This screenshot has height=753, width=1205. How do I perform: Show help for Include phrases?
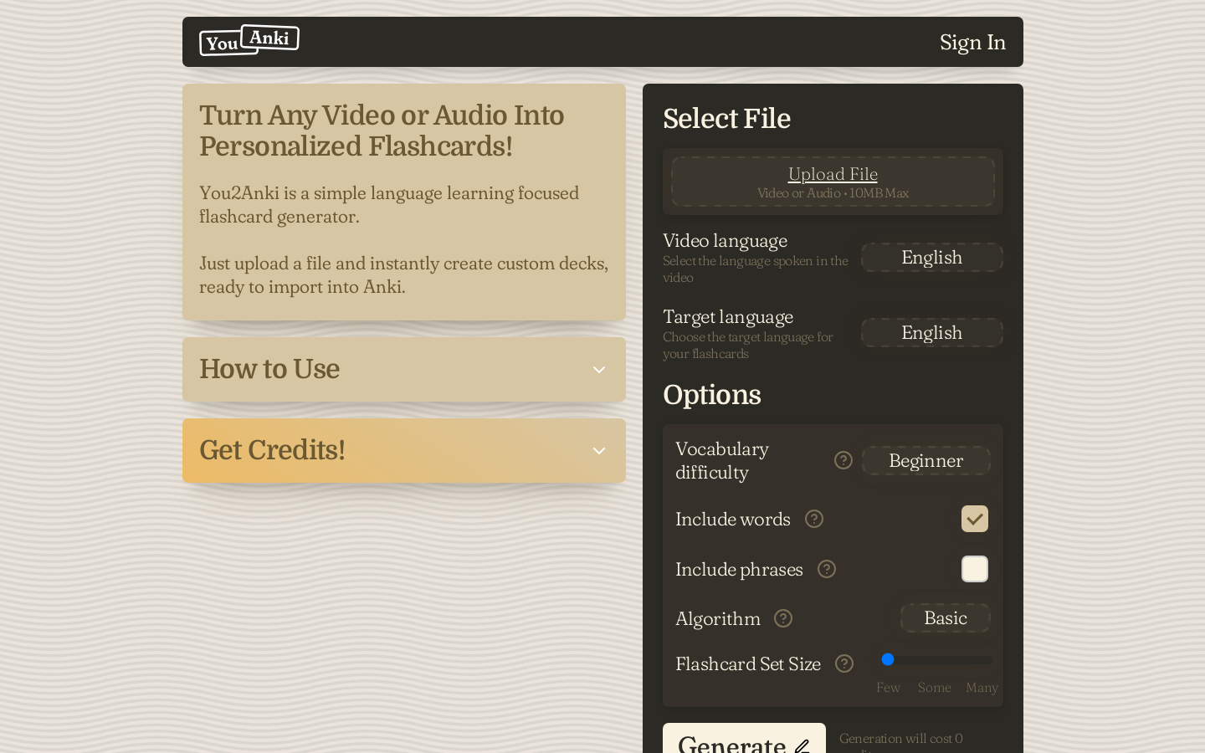click(827, 569)
